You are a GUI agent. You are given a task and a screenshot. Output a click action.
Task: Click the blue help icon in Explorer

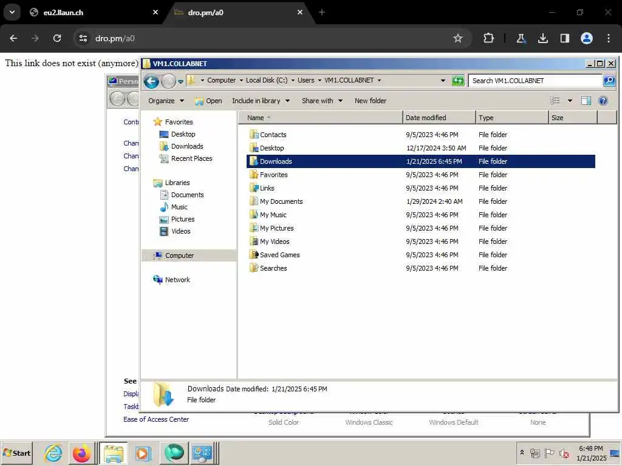[603, 101]
